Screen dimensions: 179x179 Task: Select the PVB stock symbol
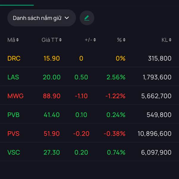(13, 115)
